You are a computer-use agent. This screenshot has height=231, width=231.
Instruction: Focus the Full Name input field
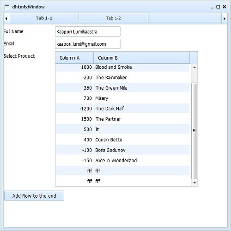88,31
